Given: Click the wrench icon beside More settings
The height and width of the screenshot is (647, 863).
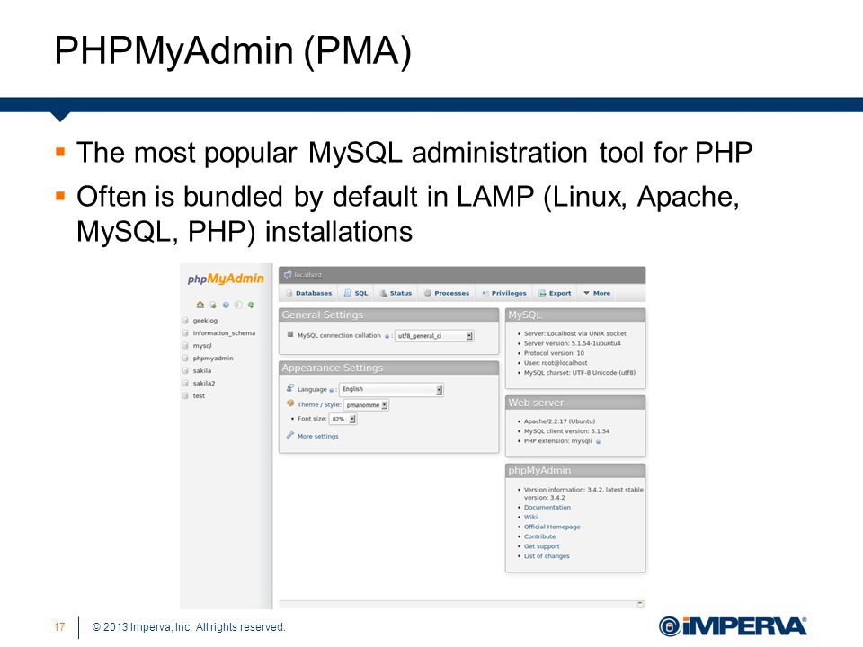Looking at the screenshot, I should [x=290, y=435].
